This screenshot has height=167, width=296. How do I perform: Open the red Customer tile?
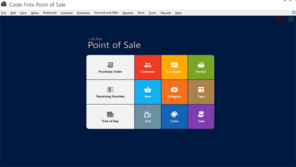pyautogui.click(x=148, y=67)
